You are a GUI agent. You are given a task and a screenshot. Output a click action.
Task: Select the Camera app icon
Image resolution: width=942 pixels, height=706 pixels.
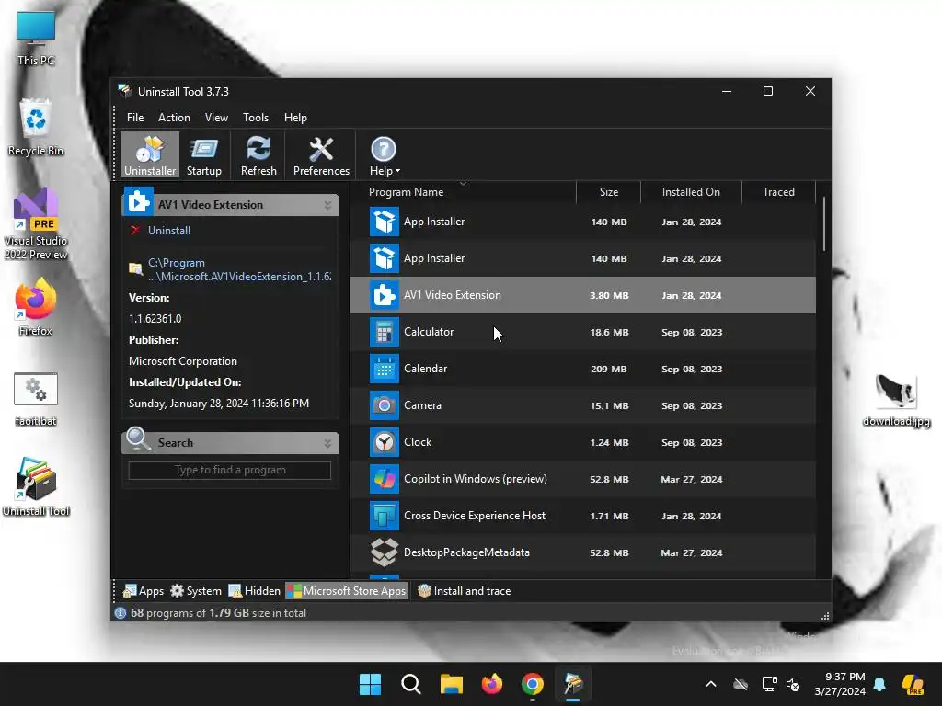pos(384,405)
